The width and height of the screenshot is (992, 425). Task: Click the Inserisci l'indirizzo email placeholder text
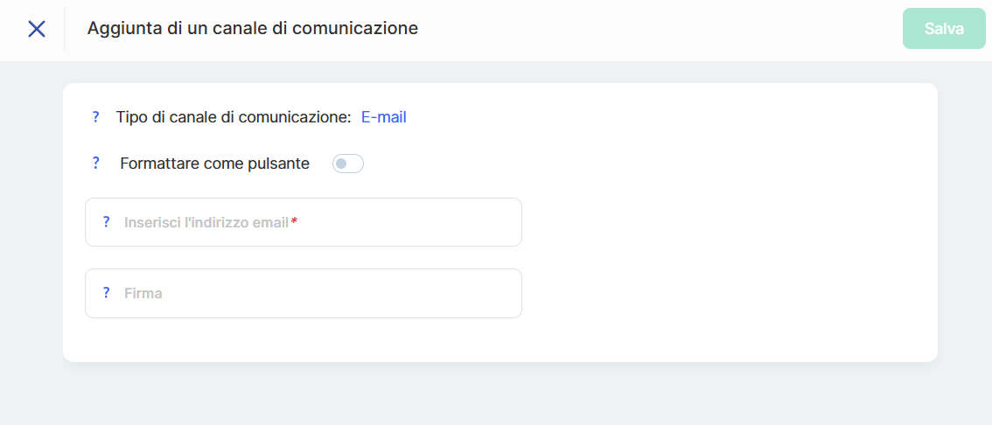tap(206, 222)
